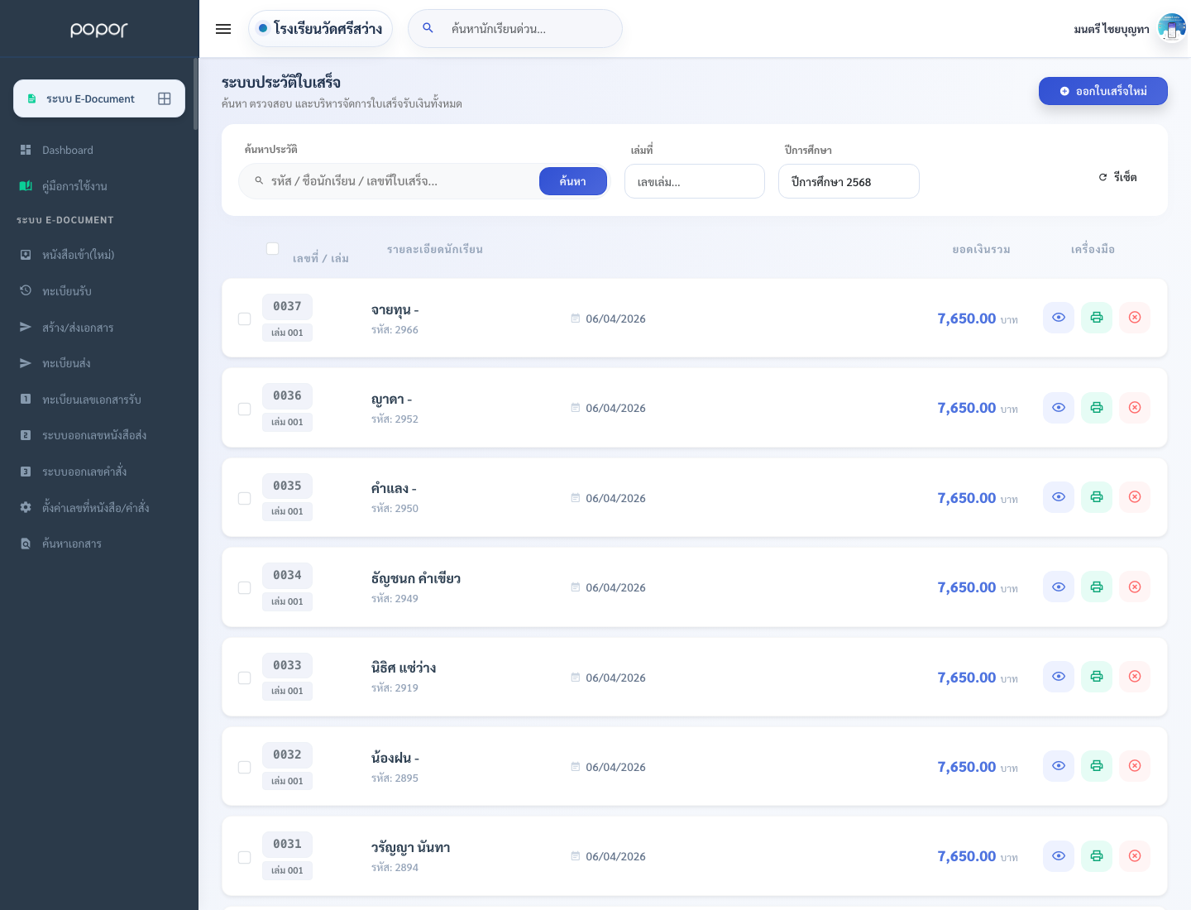Print receipt 0037
1191x910 pixels.
point(1097,318)
